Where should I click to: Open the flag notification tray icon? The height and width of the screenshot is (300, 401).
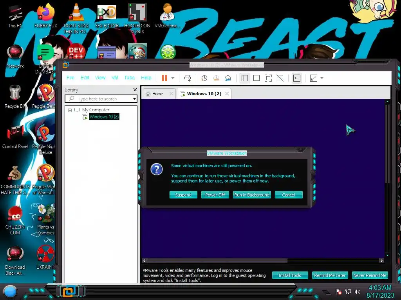pyautogui.click(x=339, y=291)
